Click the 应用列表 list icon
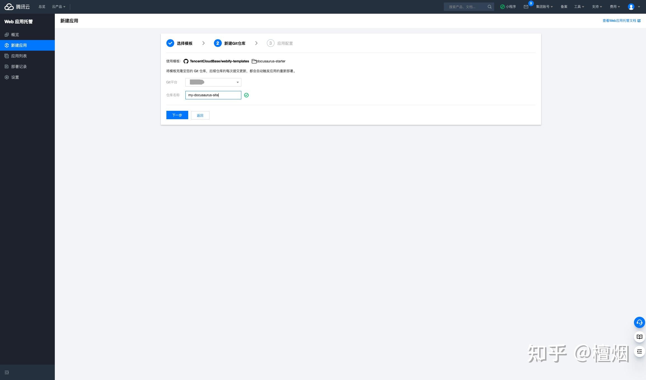This screenshot has width=646, height=380. pos(7,56)
